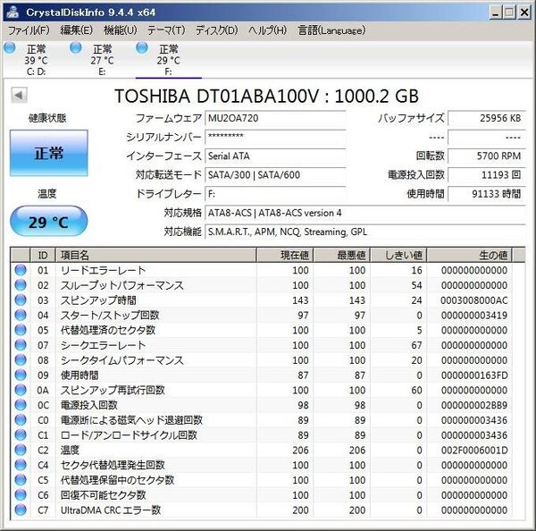Click status orb for 代替処理済のセクタ数 row

(21, 330)
